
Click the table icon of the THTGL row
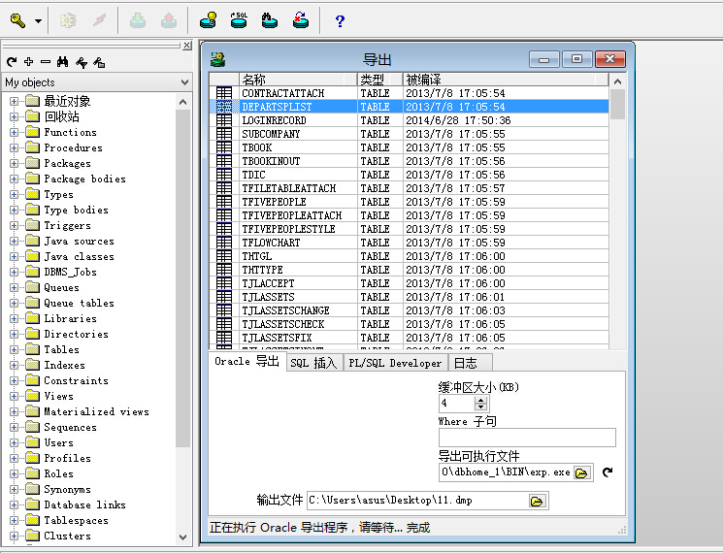point(224,256)
